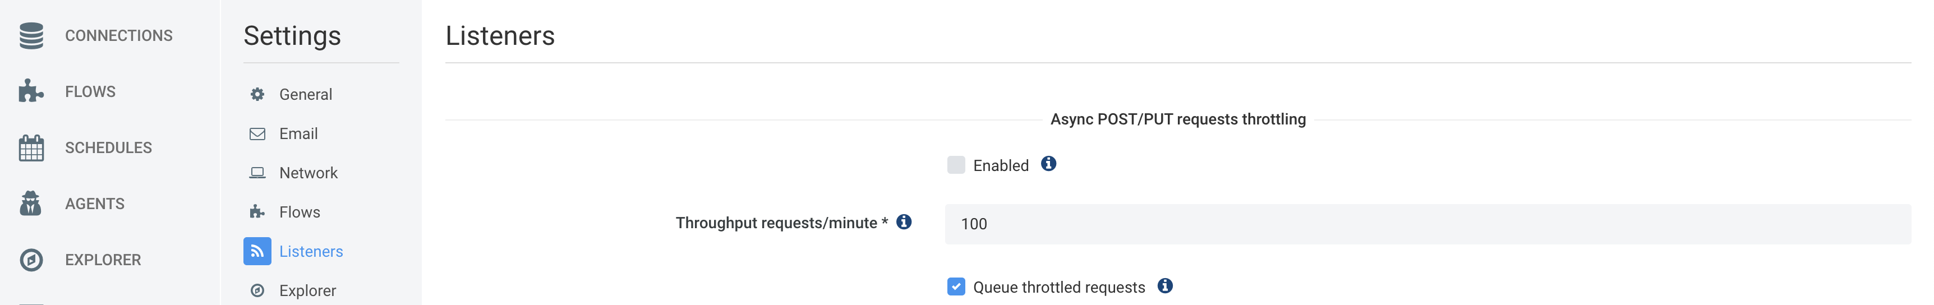This screenshot has height=305, width=1934.
Task: Click info icon beside Queue throttled requests
Action: click(1165, 285)
